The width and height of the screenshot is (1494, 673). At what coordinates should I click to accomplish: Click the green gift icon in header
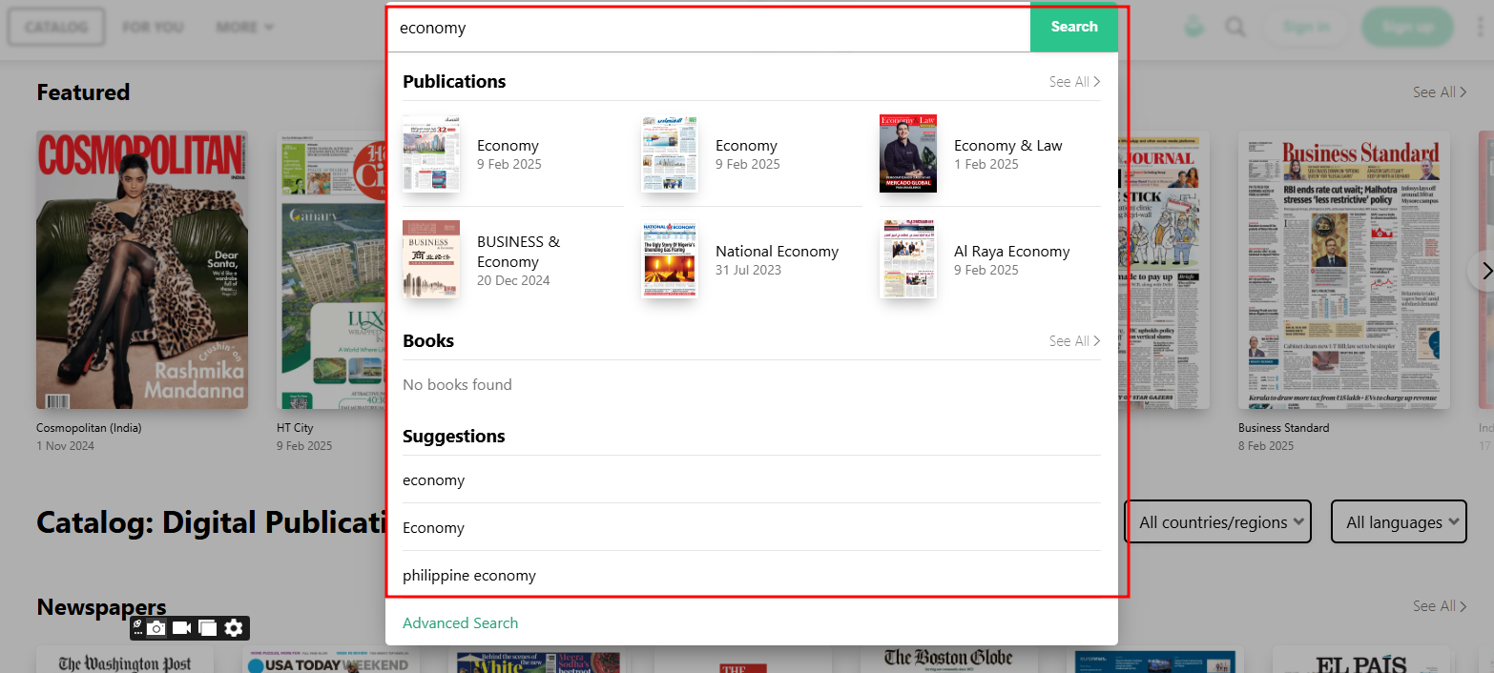pyautogui.click(x=1193, y=27)
